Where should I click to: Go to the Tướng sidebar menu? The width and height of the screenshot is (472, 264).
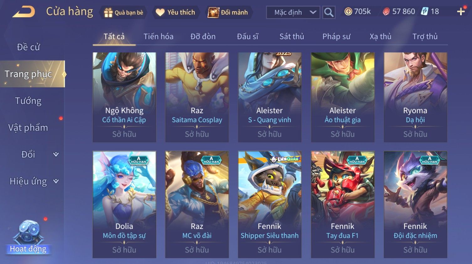click(x=28, y=101)
